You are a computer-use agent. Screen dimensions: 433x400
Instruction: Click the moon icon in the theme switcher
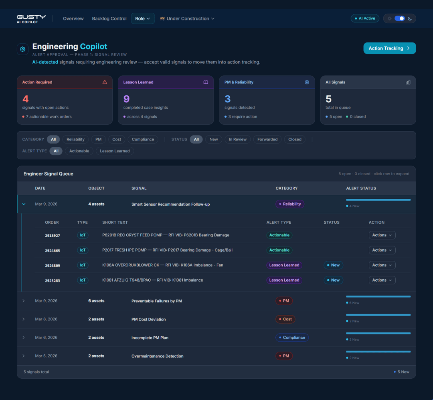pyautogui.click(x=409, y=18)
